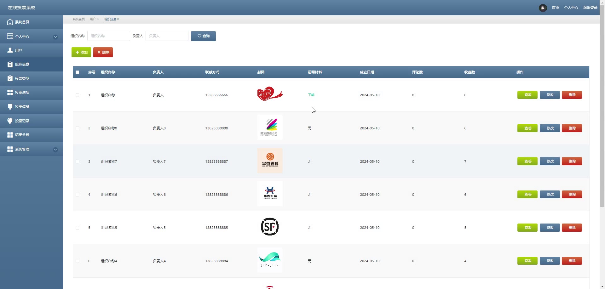Select the checkbox for 组织名称5

point(78,228)
